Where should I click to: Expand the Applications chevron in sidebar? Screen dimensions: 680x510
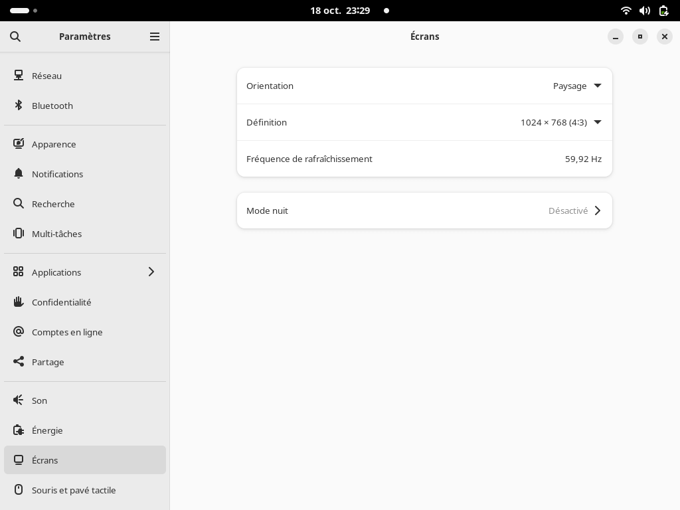151,272
